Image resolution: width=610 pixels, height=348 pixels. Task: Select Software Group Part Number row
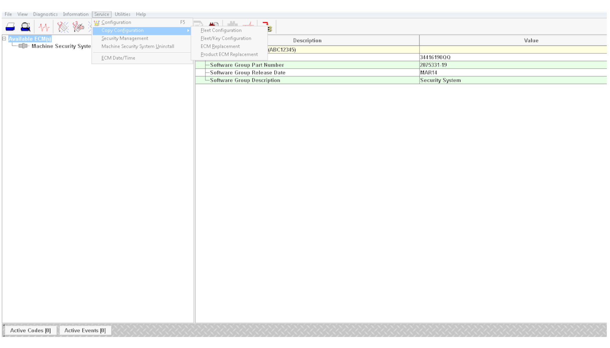(401, 65)
